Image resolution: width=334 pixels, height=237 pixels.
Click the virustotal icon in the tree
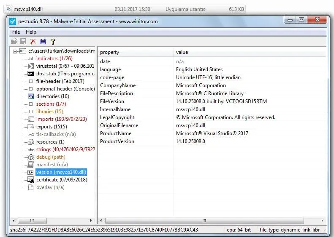(31, 66)
